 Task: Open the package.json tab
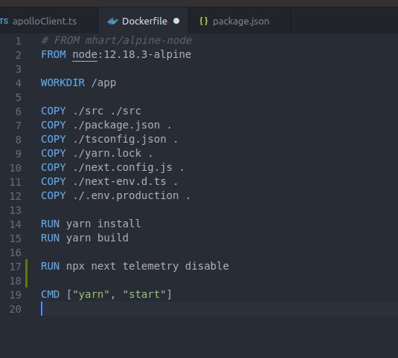coord(240,22)
